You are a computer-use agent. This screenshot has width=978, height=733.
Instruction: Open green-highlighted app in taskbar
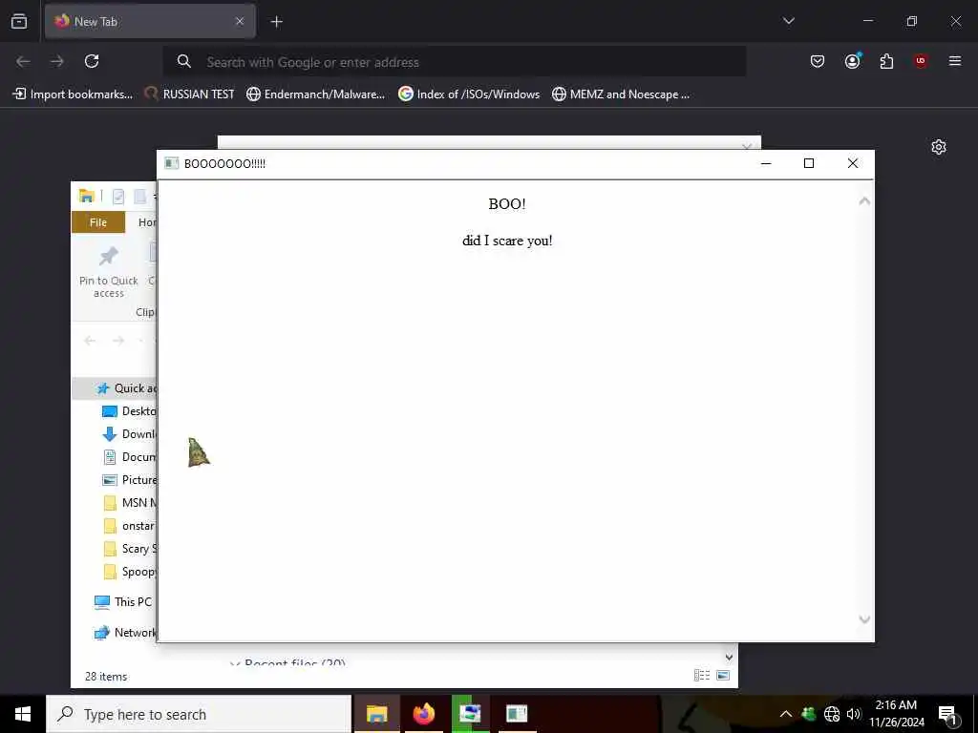click(x=470, y=714)
